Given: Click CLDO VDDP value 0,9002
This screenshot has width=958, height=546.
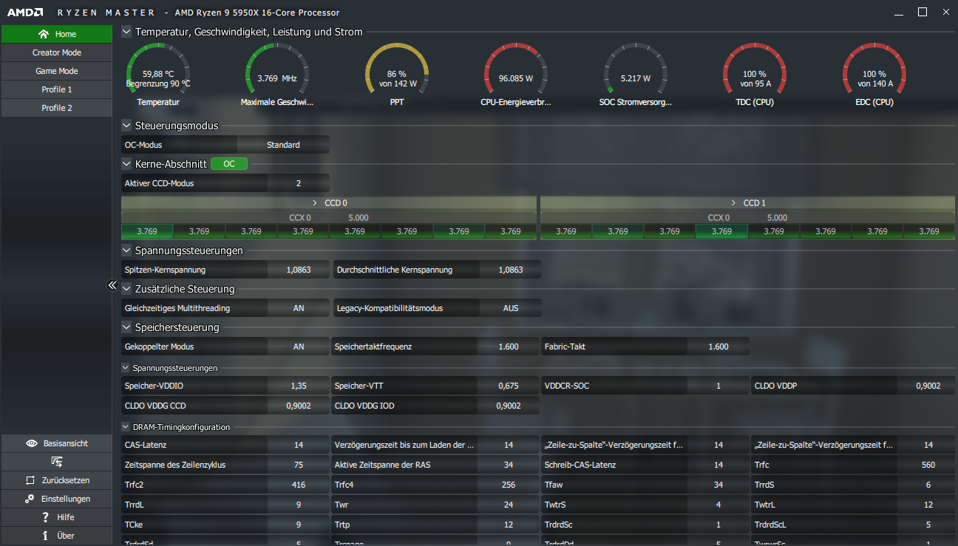Looking at the screenshot, I should coord(928,386).
